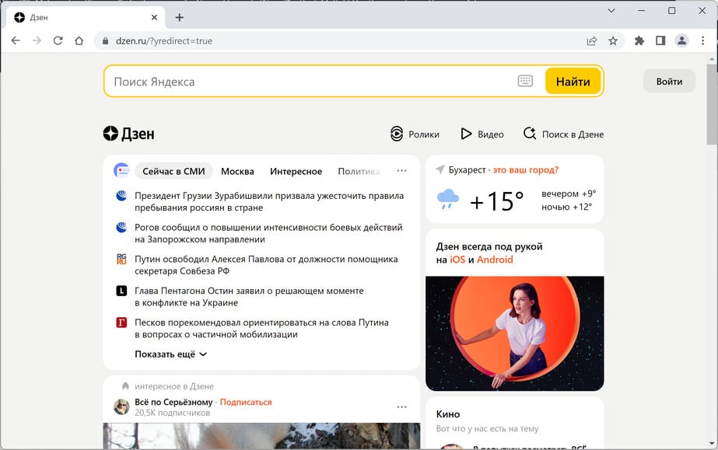The width and height of the screenshot is (718, 450).
Task: Click the Войти login button
Action: [669, 82]
